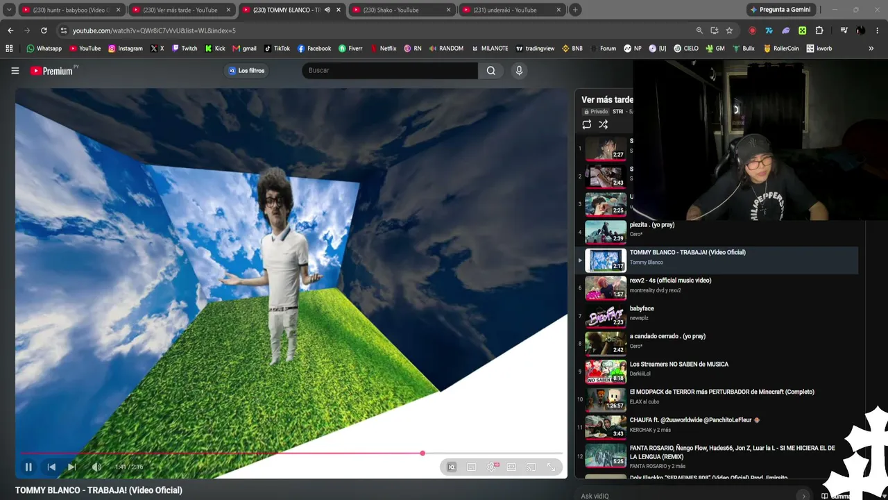Open the TikTok bookmark

click(x=277, y=49)
